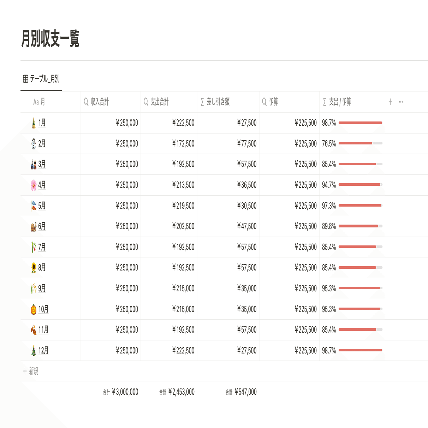Image resolution: width=428 pixels, height=428 pixels.
Task: Add a new property with the plus icon
Action: coord(390,102)
